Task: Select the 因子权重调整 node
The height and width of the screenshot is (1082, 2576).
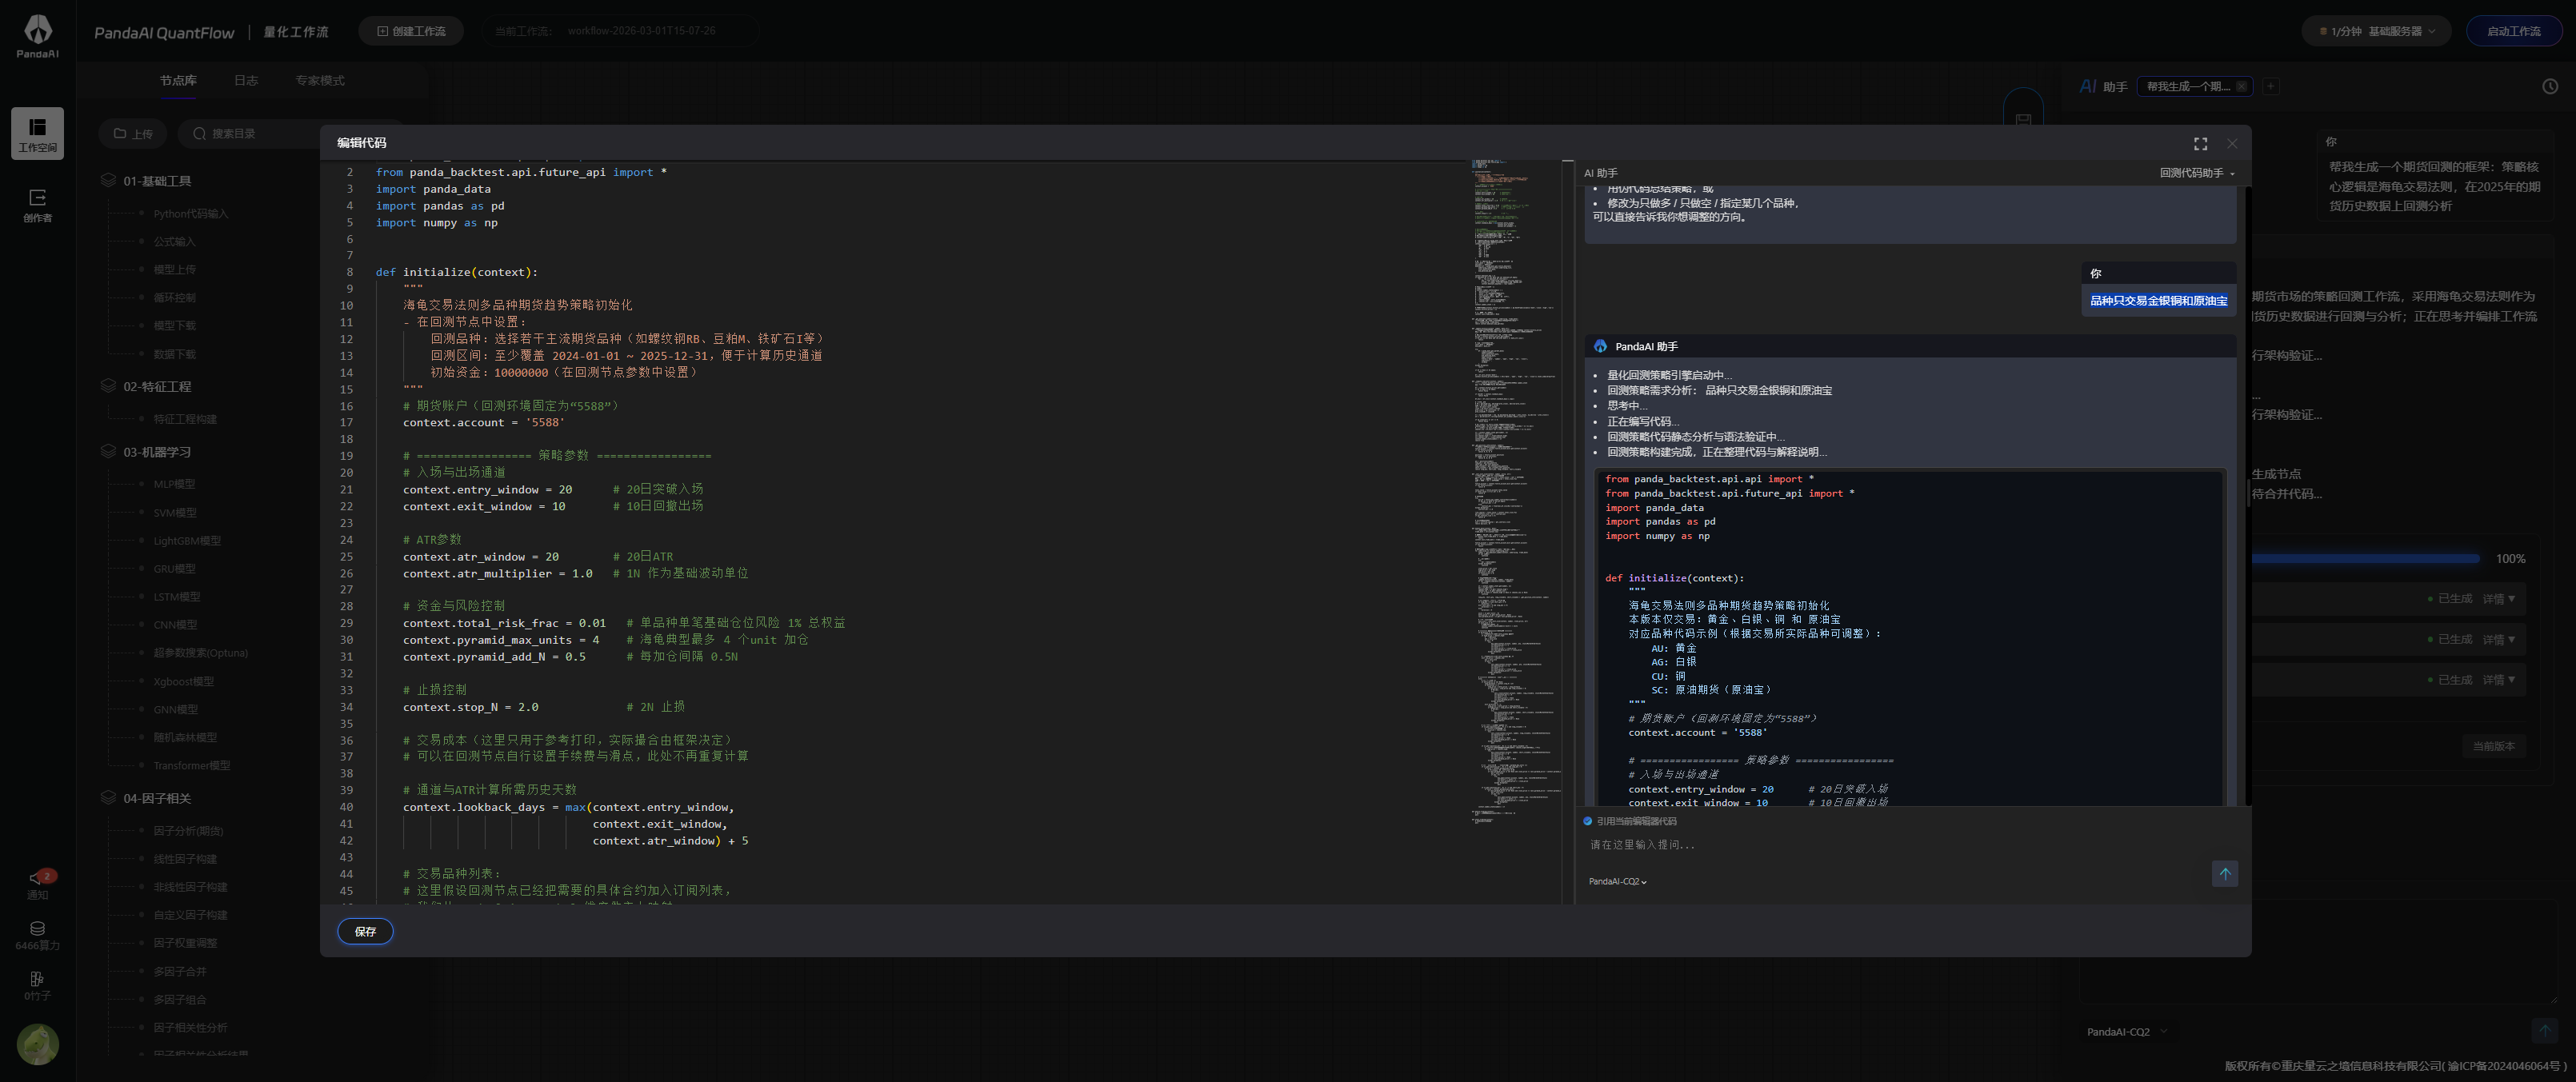Action: 185,943
